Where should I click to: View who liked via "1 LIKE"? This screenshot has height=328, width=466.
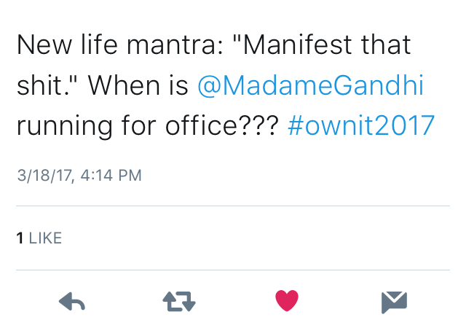[x=39, y=238]
